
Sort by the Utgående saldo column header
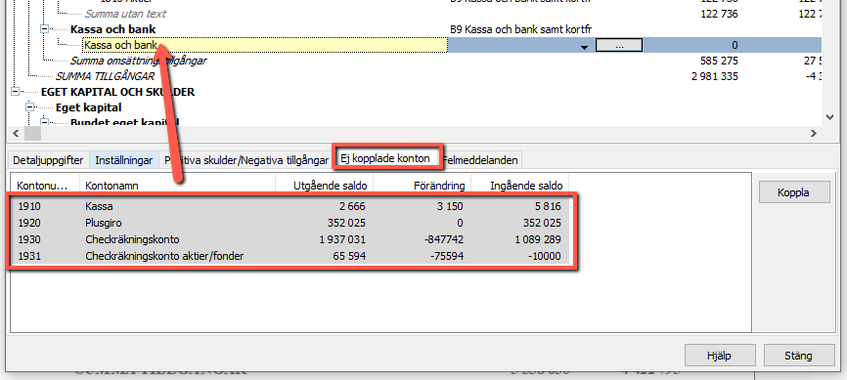(325, 186)
